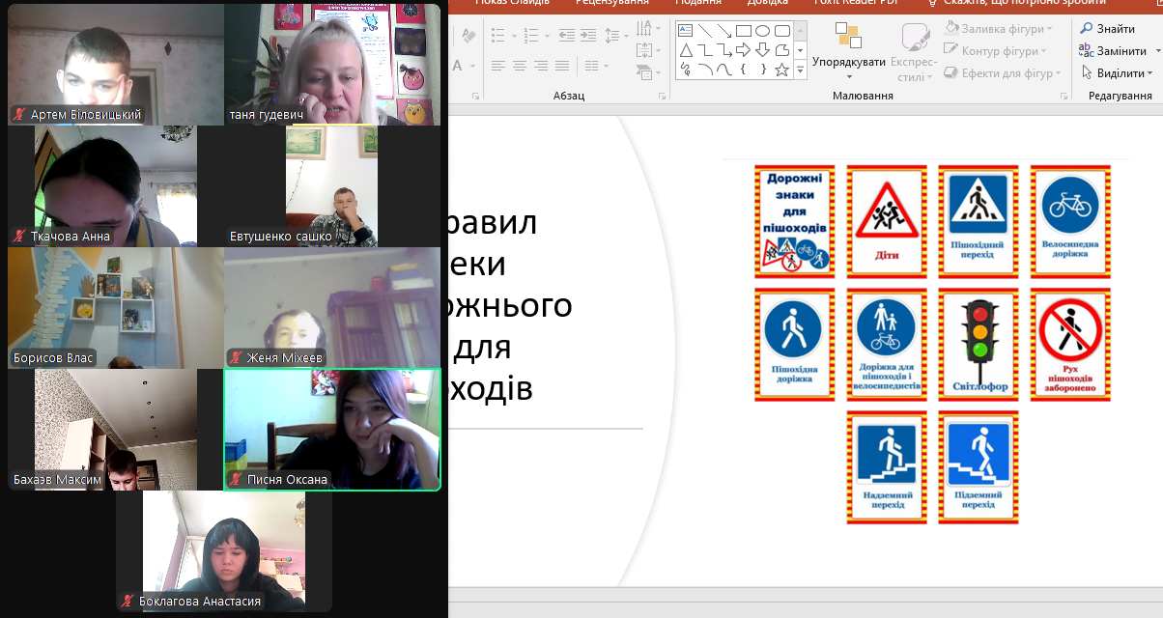
Task: Select таня гудевич video tile in Zoom
Action: pos(332,64)
